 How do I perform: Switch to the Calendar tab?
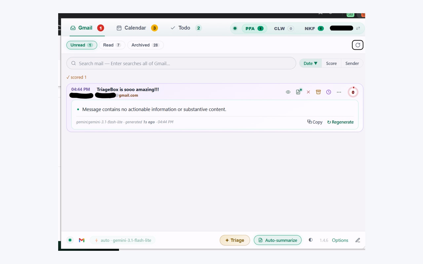pos(137,28)
